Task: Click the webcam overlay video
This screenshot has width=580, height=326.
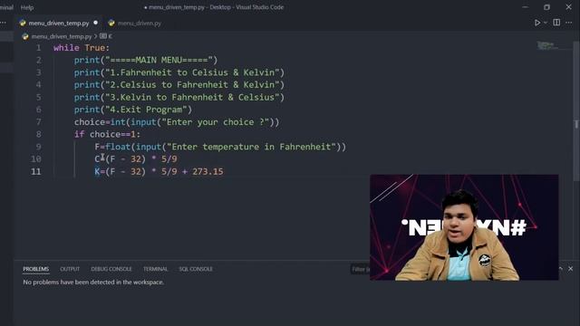Action: click(x=464, y=227)
